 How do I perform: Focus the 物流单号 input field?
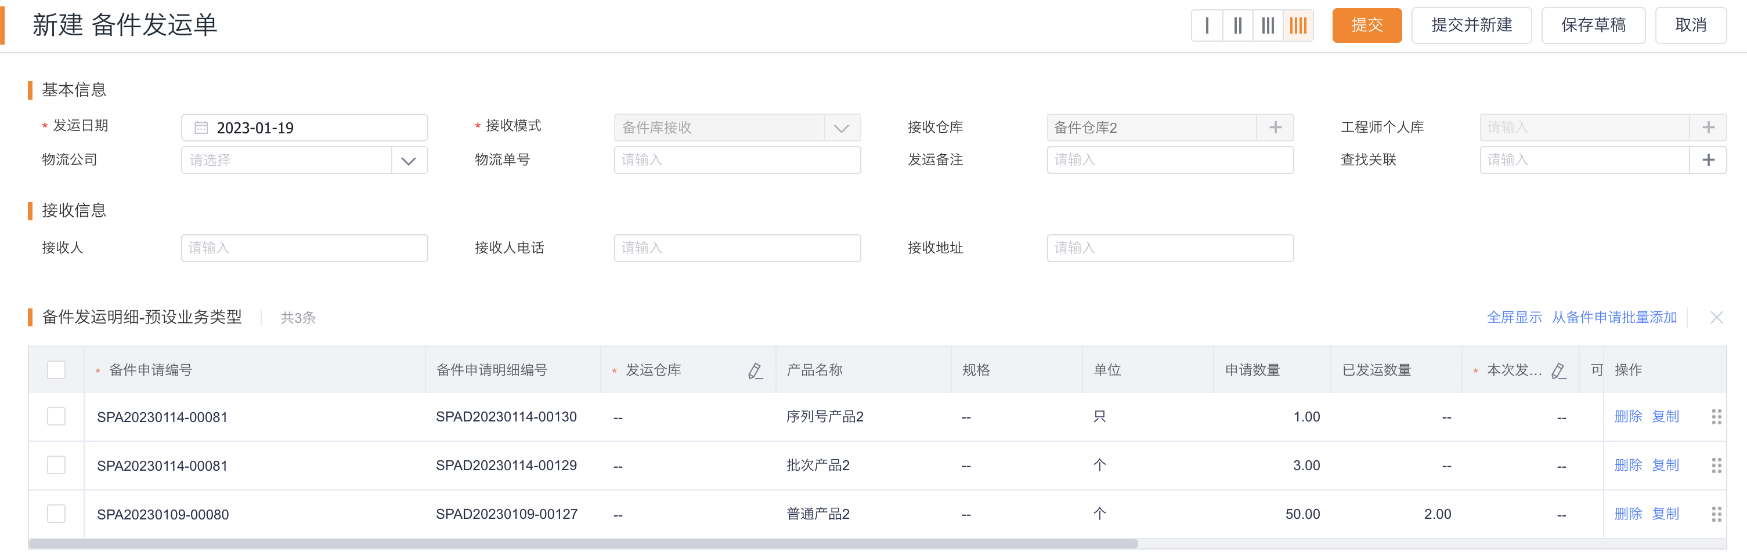click(737, 160)
